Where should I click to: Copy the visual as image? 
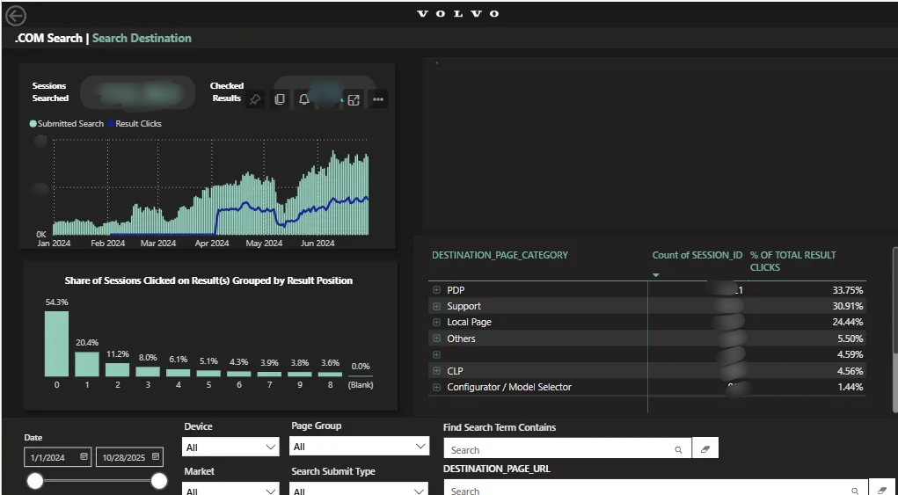[x=280, y=99]
